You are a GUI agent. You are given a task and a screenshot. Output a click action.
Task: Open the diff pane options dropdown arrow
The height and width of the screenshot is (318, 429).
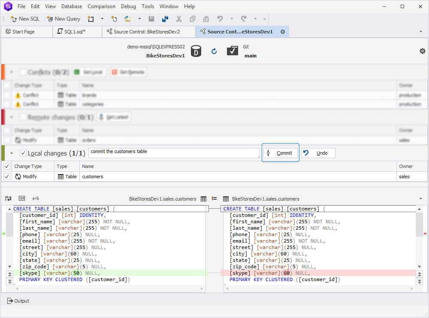coord(421,199)
